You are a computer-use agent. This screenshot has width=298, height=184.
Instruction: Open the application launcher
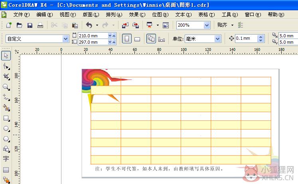(x=150, y=25)
